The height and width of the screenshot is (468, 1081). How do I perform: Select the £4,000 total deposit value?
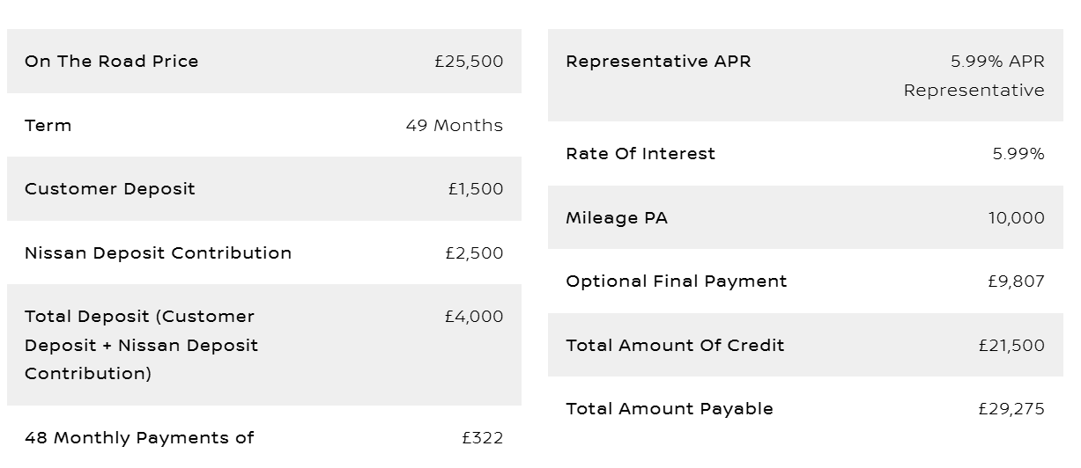[x=474, y=317]
